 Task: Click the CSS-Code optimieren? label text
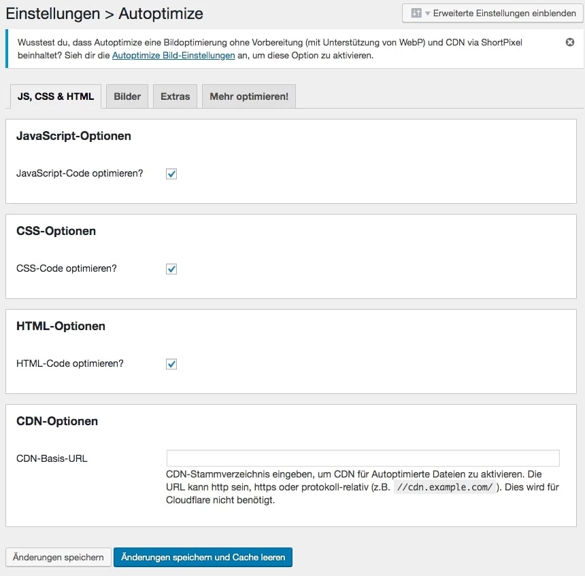coord(67,268)
